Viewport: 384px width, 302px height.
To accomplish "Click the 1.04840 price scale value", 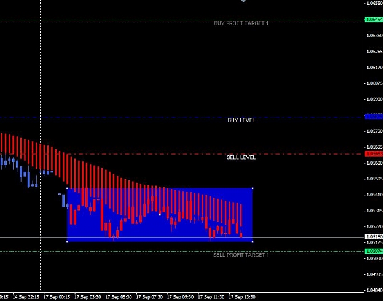I will [x=374, y=290].
